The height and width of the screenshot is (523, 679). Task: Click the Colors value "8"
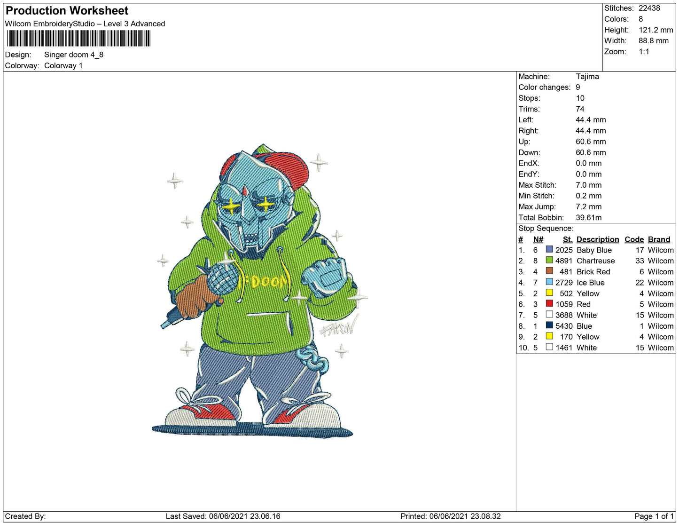[x=641, y=19]
